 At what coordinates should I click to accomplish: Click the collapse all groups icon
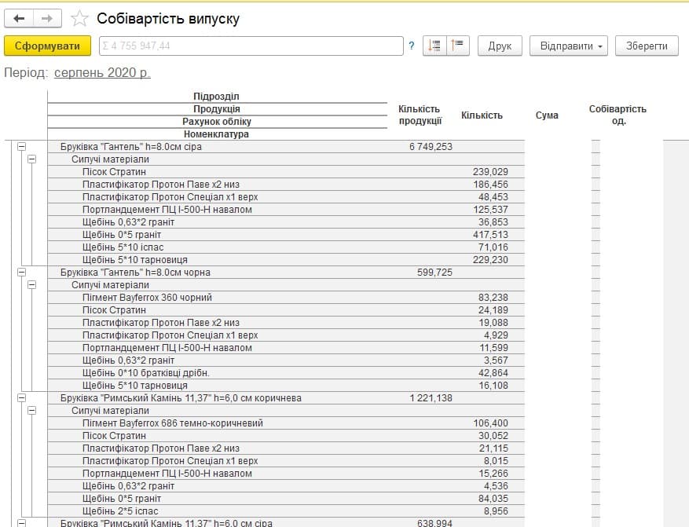(x=458, y=46)
